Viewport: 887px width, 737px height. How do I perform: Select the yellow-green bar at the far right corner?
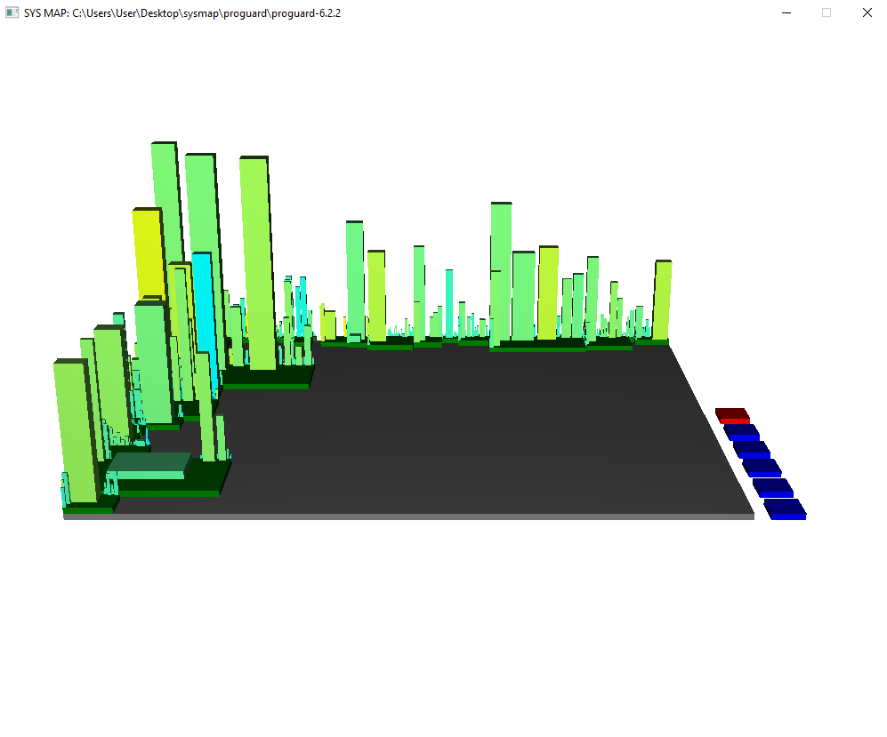tap(662, 300)
